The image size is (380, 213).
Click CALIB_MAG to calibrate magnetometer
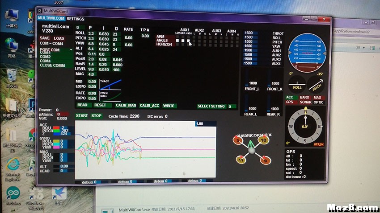point(126,106)
